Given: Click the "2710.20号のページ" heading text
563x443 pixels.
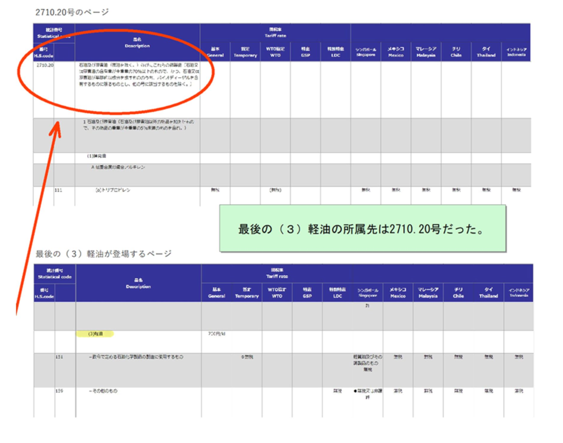Looking at the screenshot, I should [72, 12].
